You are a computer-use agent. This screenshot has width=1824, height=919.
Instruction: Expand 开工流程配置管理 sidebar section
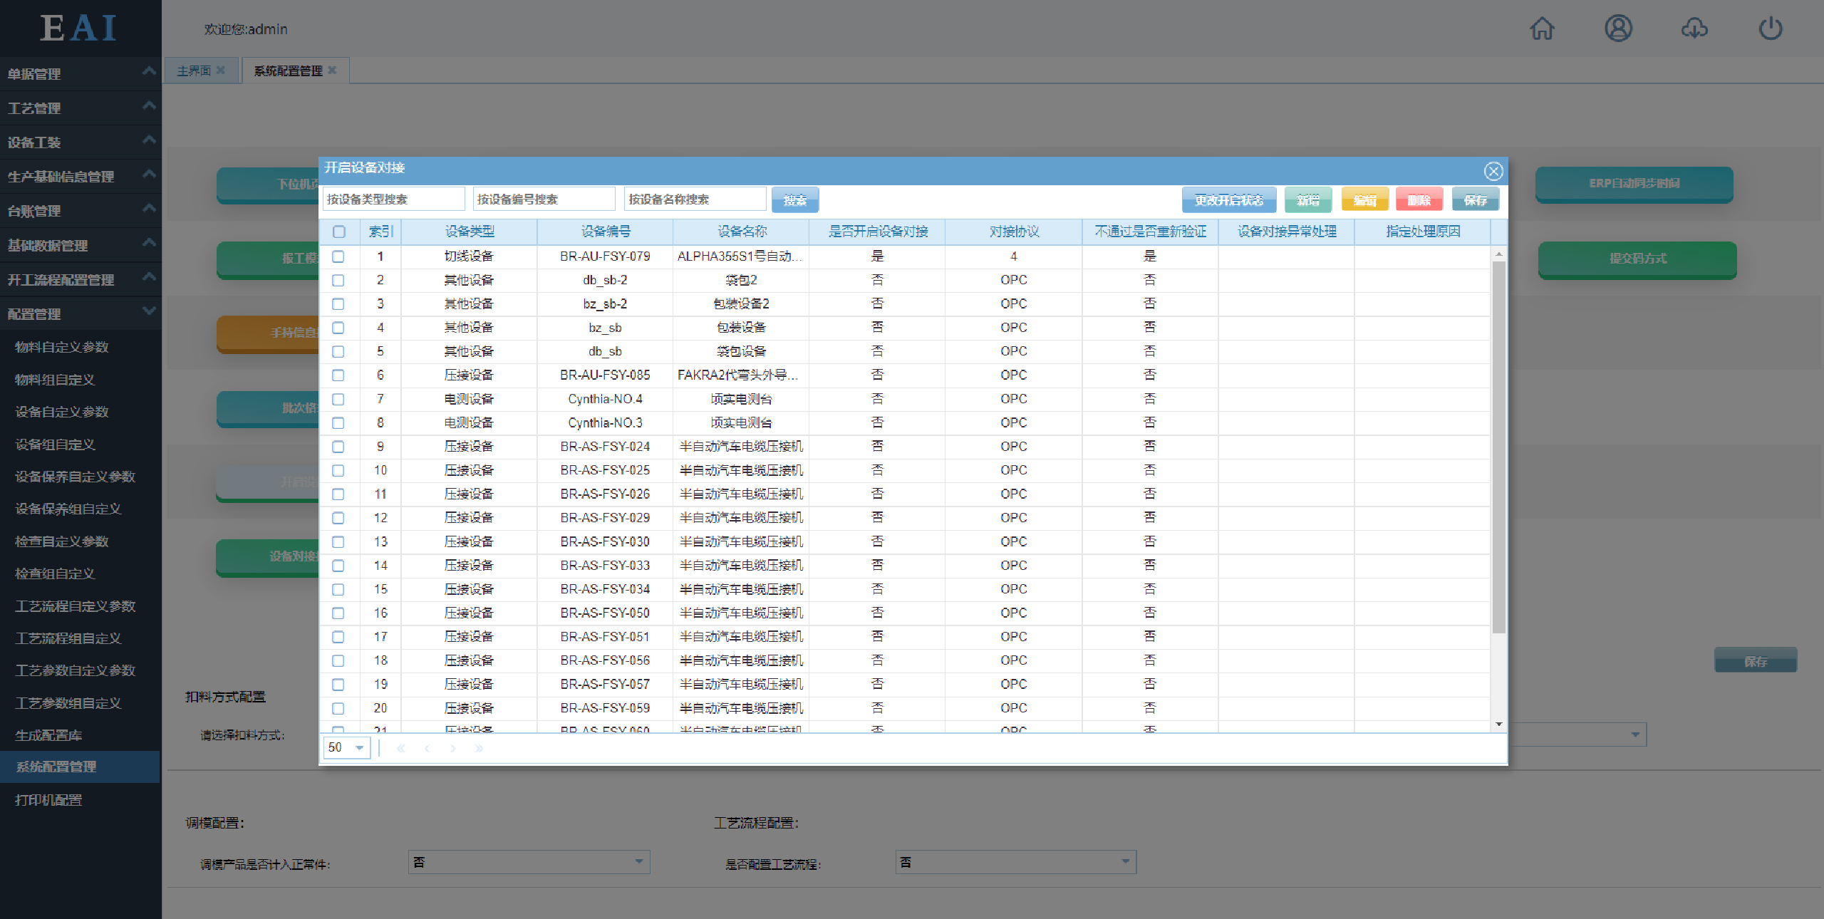80,279
